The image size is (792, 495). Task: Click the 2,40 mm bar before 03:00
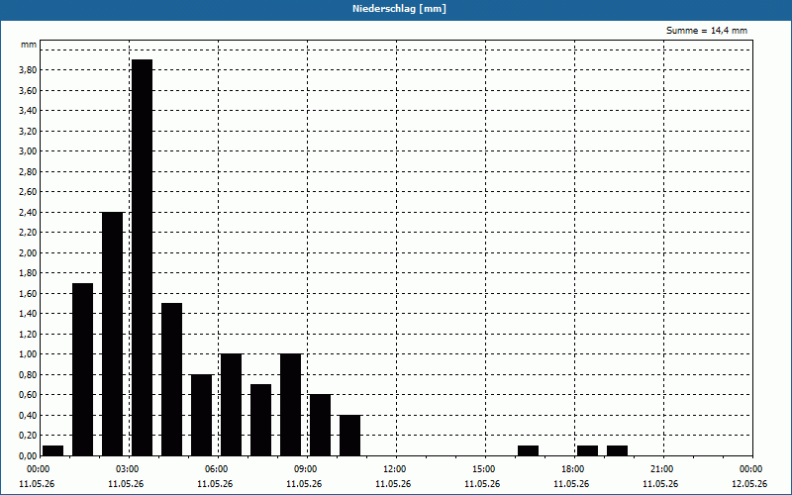click(112, 334)
